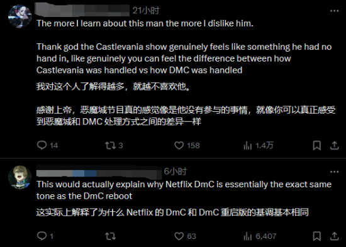Open more options on first tweet
This screenshot has height=247, width=346.
334,11
